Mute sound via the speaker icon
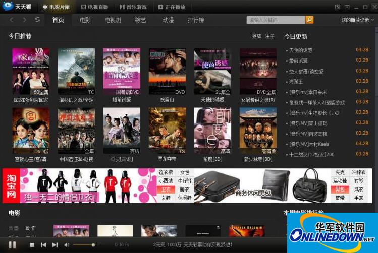This screenshot has height=253, width=378. pos(67,245)
